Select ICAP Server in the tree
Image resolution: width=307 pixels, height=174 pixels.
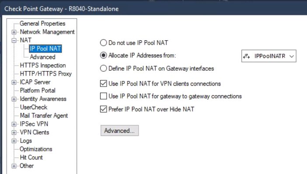(x=35, y=82)
